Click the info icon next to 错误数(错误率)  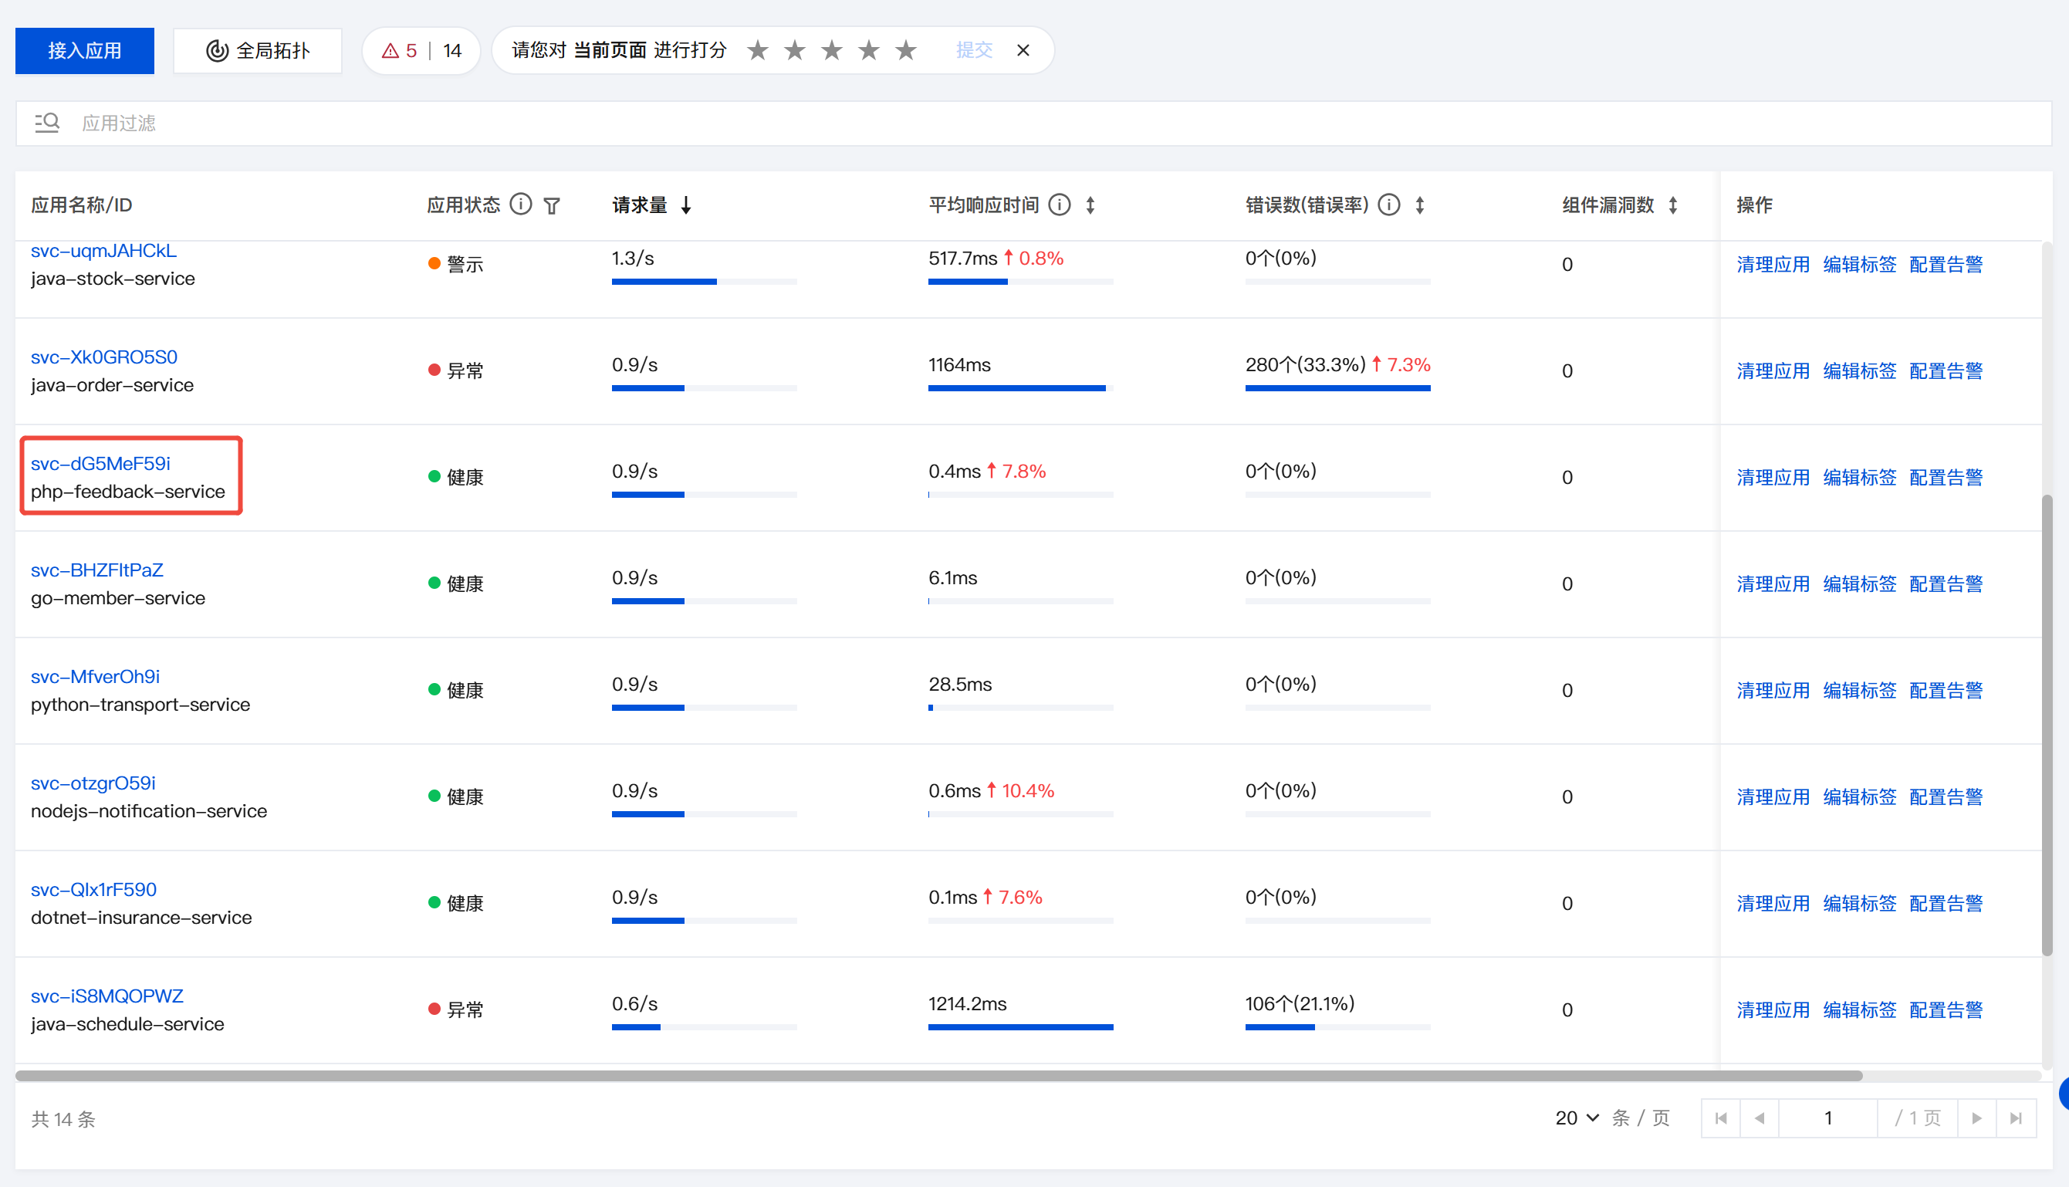(x=1388, y=205)
